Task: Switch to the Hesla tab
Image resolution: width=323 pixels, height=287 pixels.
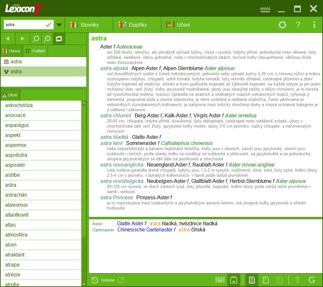Action: tap(11, 51)
